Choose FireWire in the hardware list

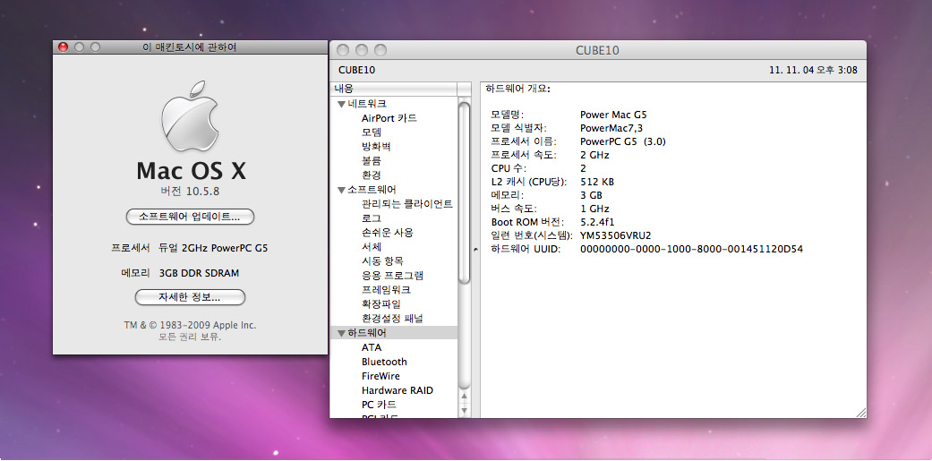(380, 376)
